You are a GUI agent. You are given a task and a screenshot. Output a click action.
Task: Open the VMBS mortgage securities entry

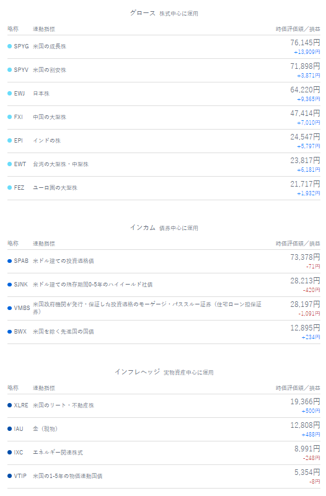tap(164, 308)
